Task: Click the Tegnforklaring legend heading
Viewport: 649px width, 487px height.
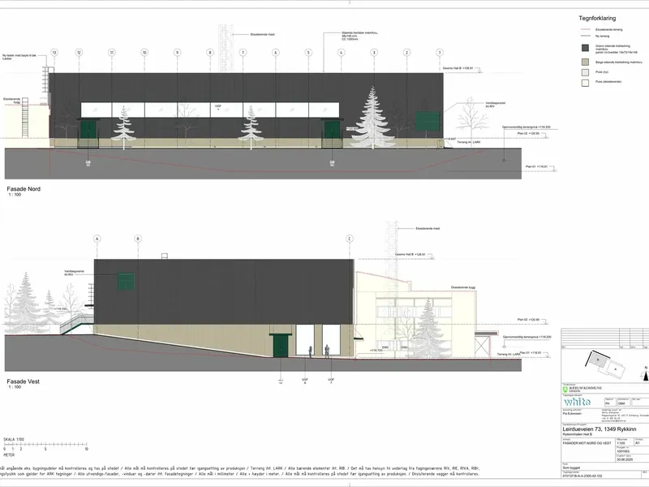Action: [x=597, y=18]
